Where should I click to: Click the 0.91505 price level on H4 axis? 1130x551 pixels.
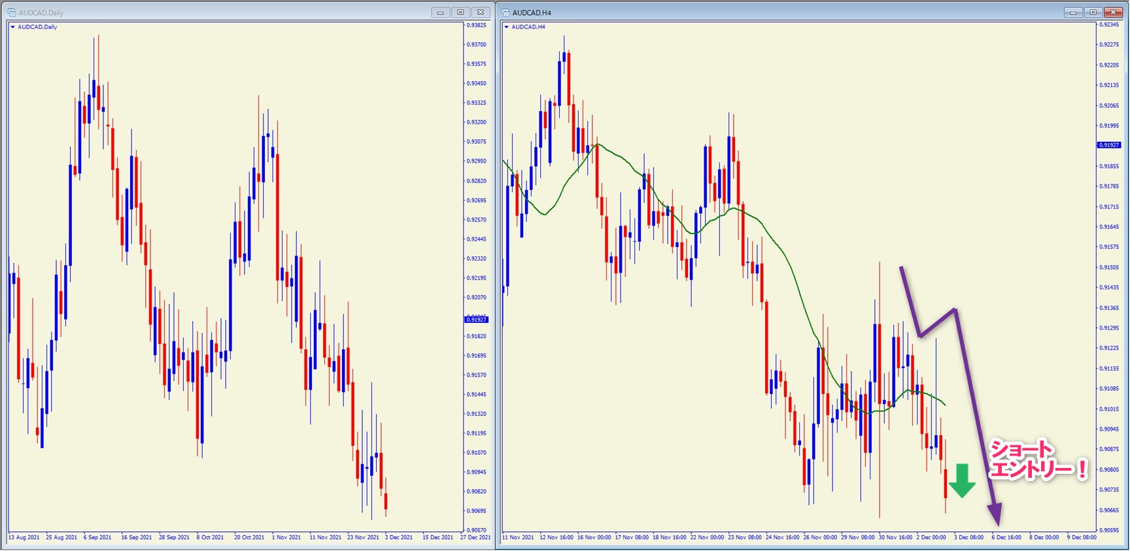pyautogui.click(x=1110, y=267)
